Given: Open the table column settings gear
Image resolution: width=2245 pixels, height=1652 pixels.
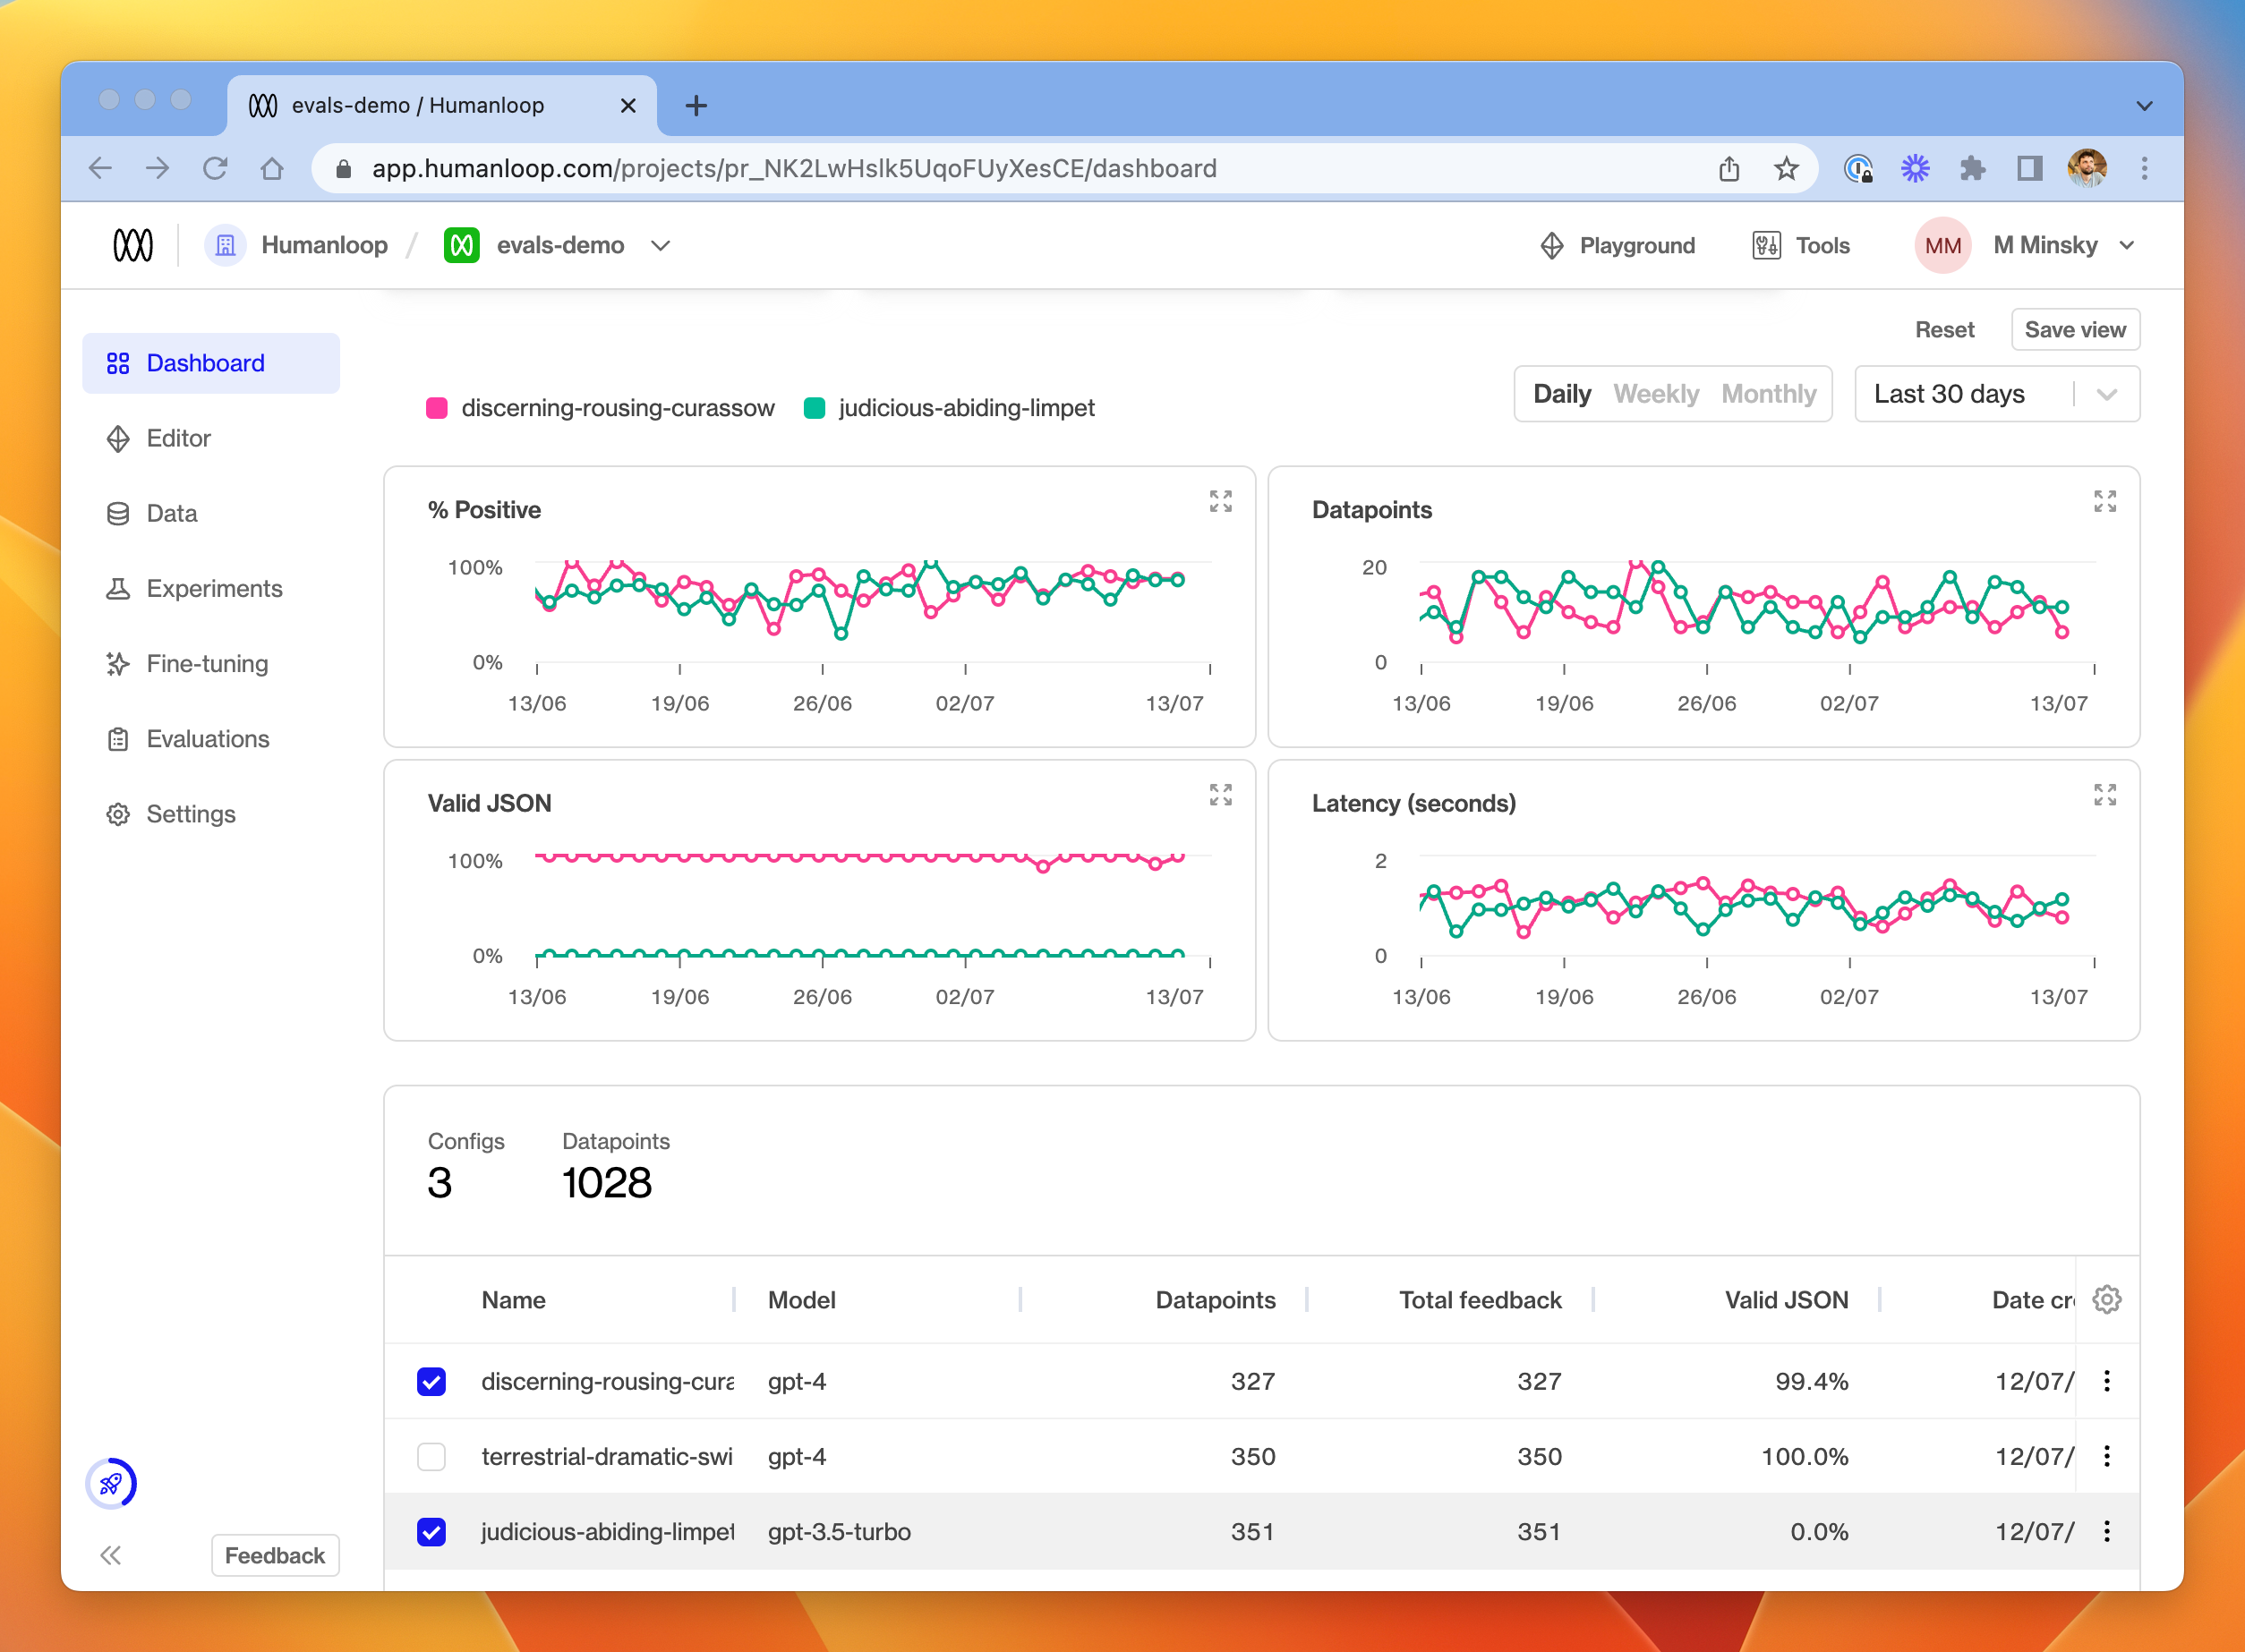Looking at the screenshot, I should coord(2107,1299).
